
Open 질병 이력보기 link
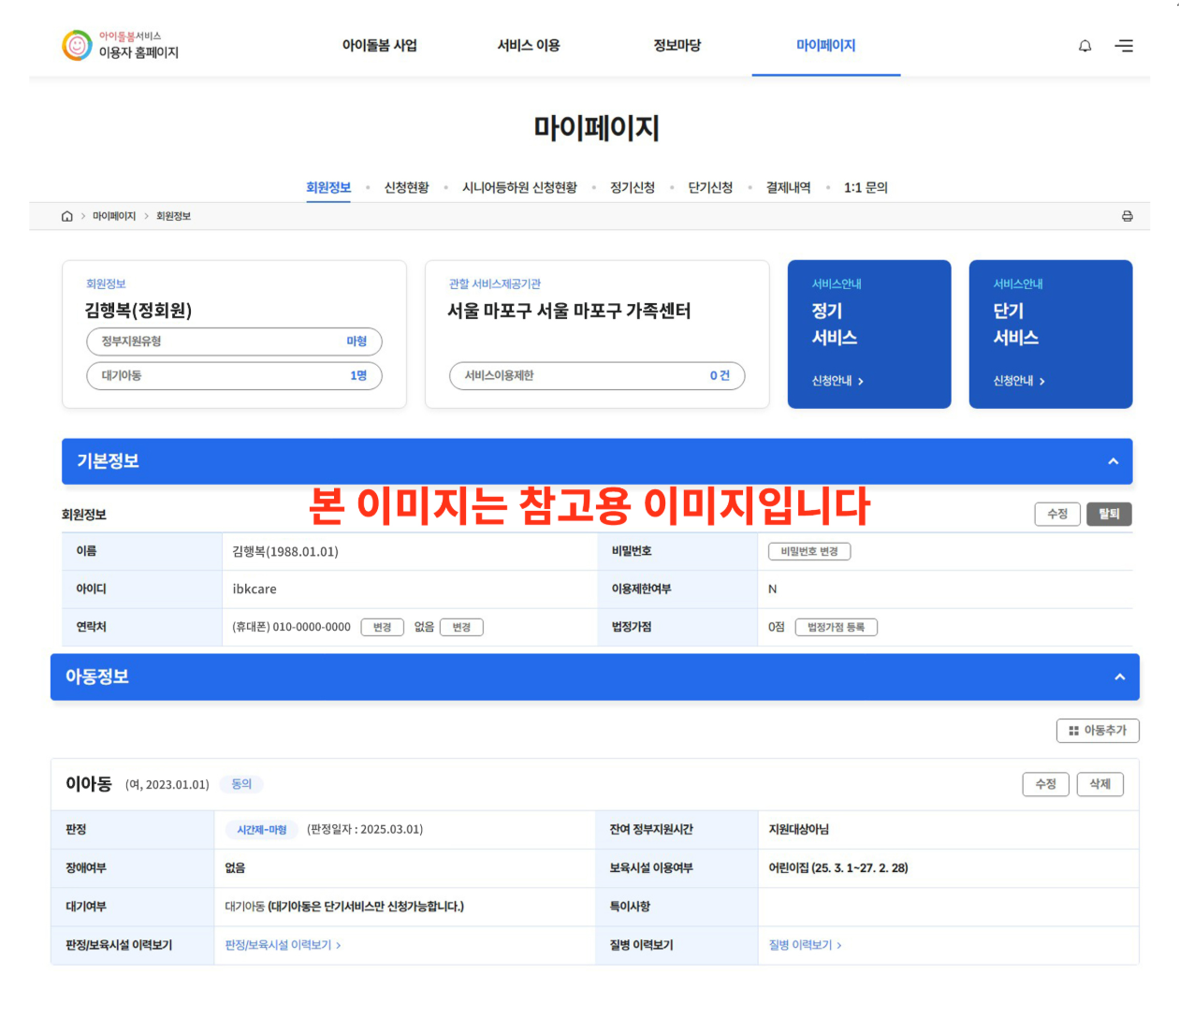pos(802,945)
